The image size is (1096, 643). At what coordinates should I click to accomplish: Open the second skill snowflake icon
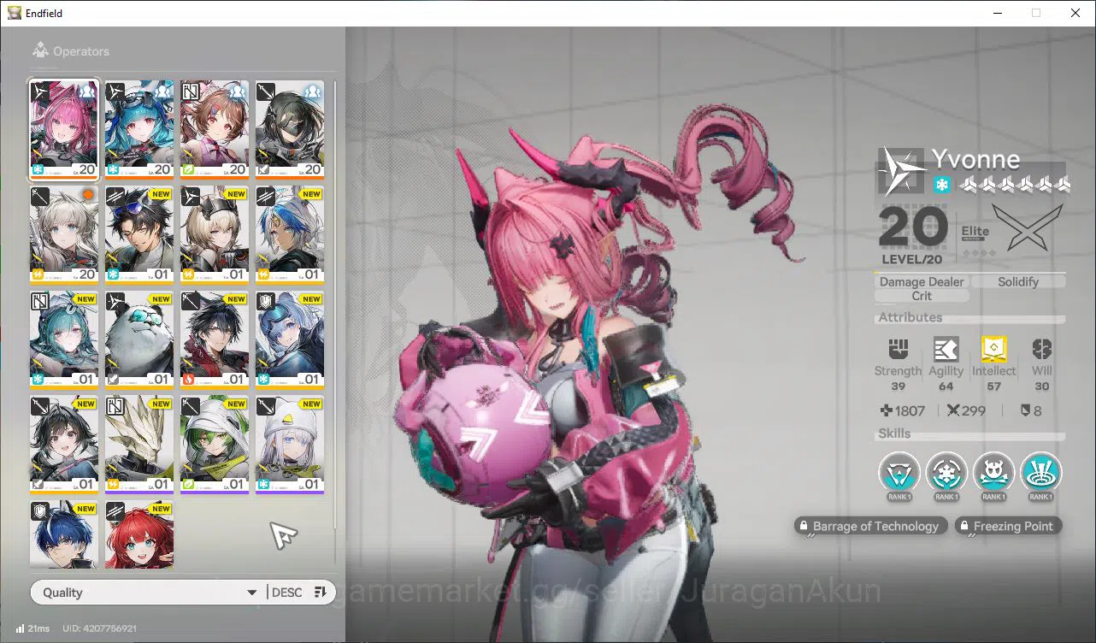(x=946, y=472)
